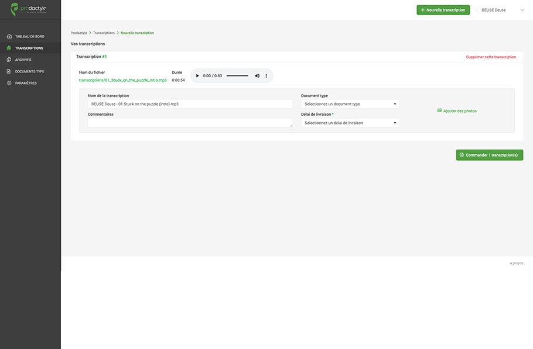Mute the audio player volume
The image size is (533, 349).
[x=257, y=76]
